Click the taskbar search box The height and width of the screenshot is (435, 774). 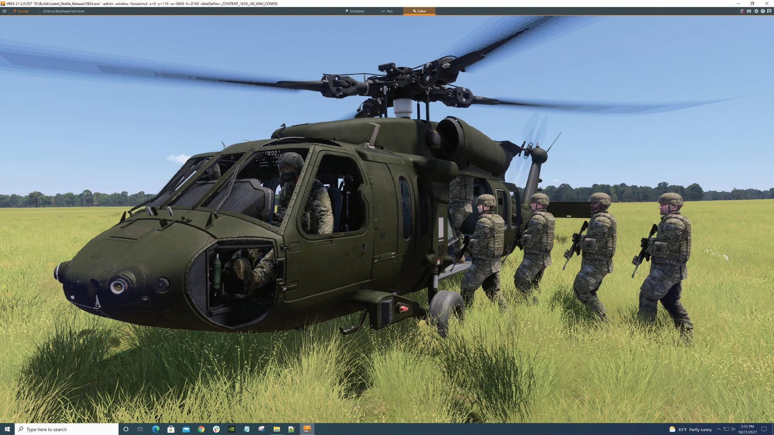(x=67, y=429)
